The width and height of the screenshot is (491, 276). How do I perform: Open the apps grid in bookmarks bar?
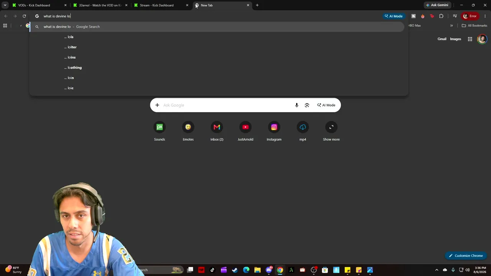(x=5, y=26)
